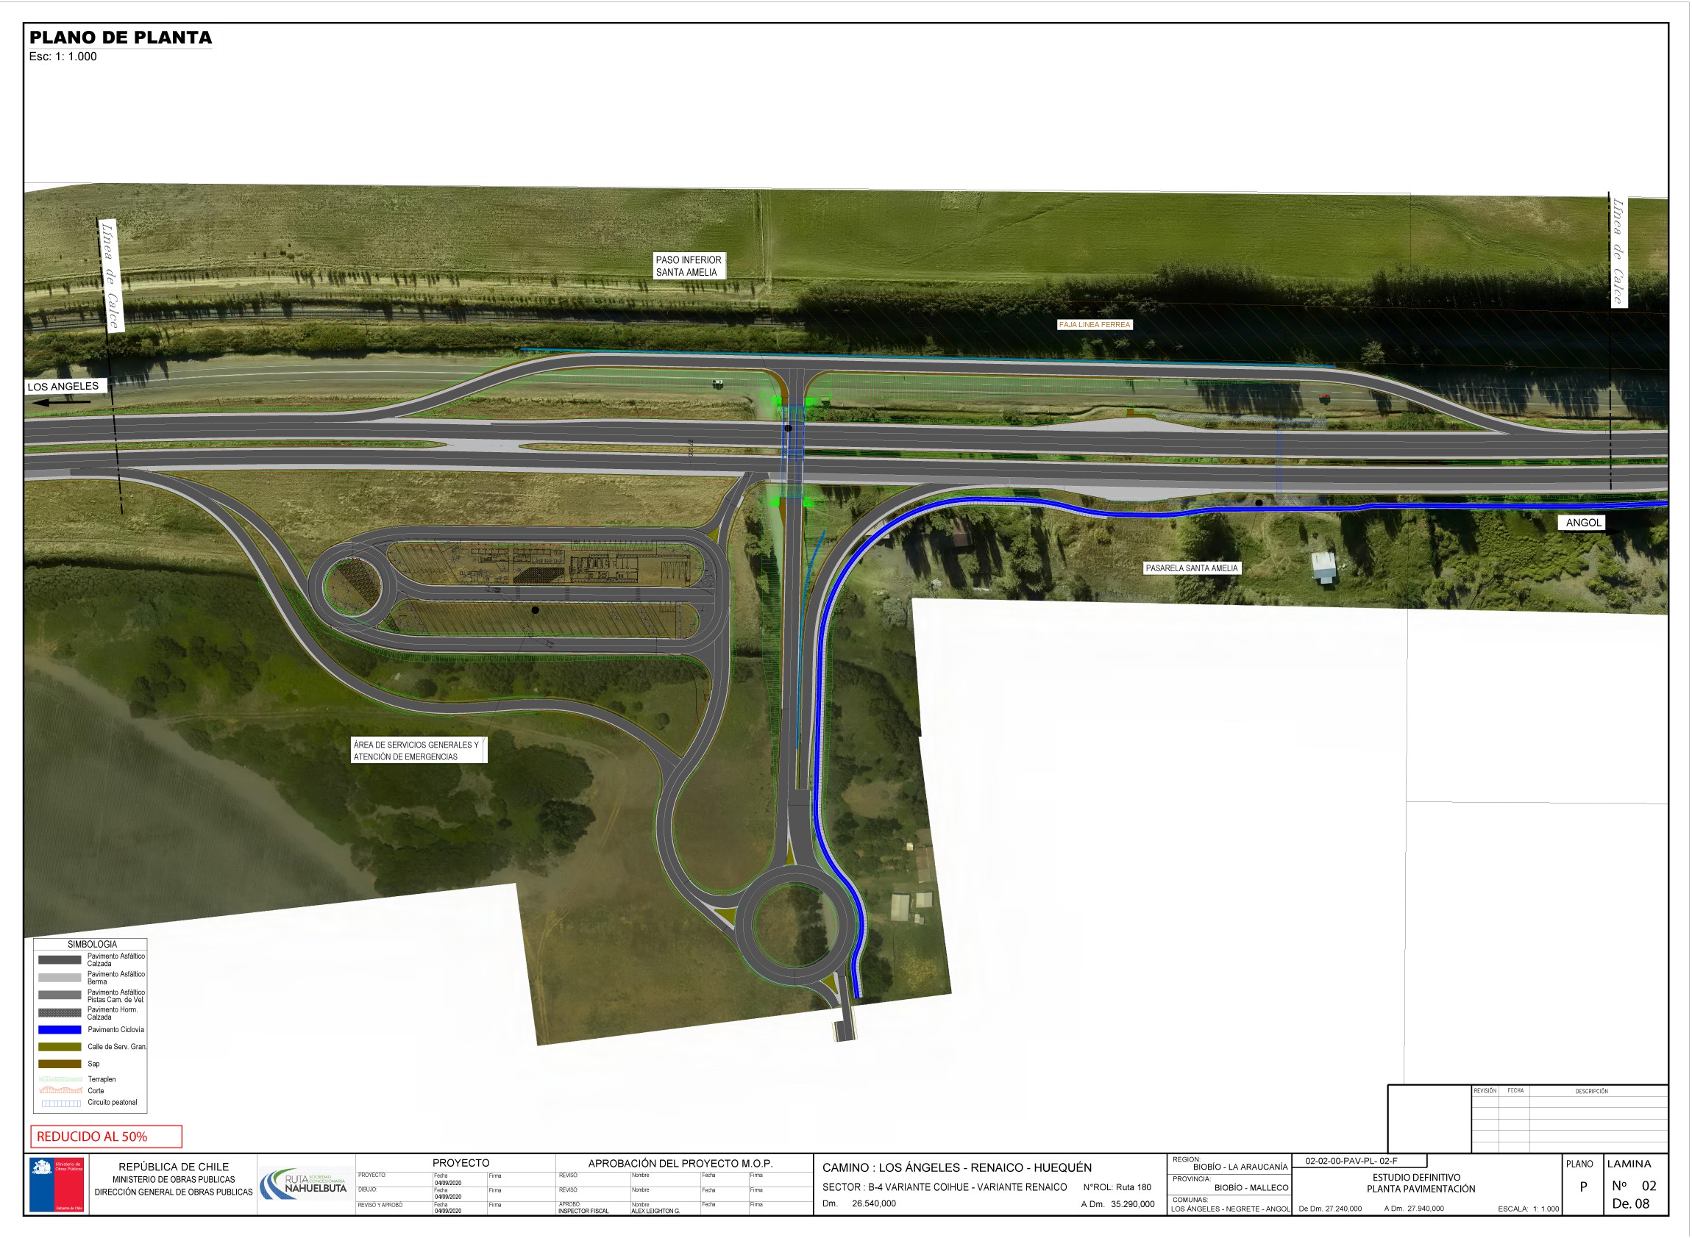Click the DESCRIPCIÓN column header in revision table
Screen dimensions: 1692x1238
(1592, 1092)
